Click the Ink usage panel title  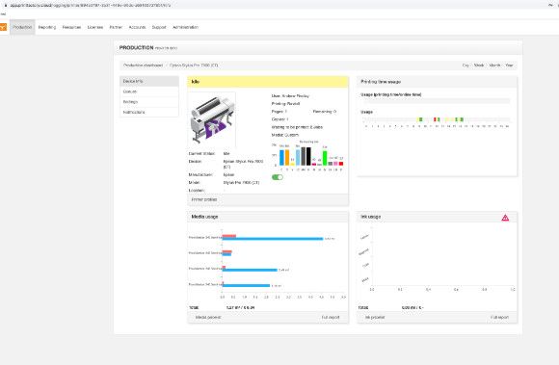click(371, 217)
